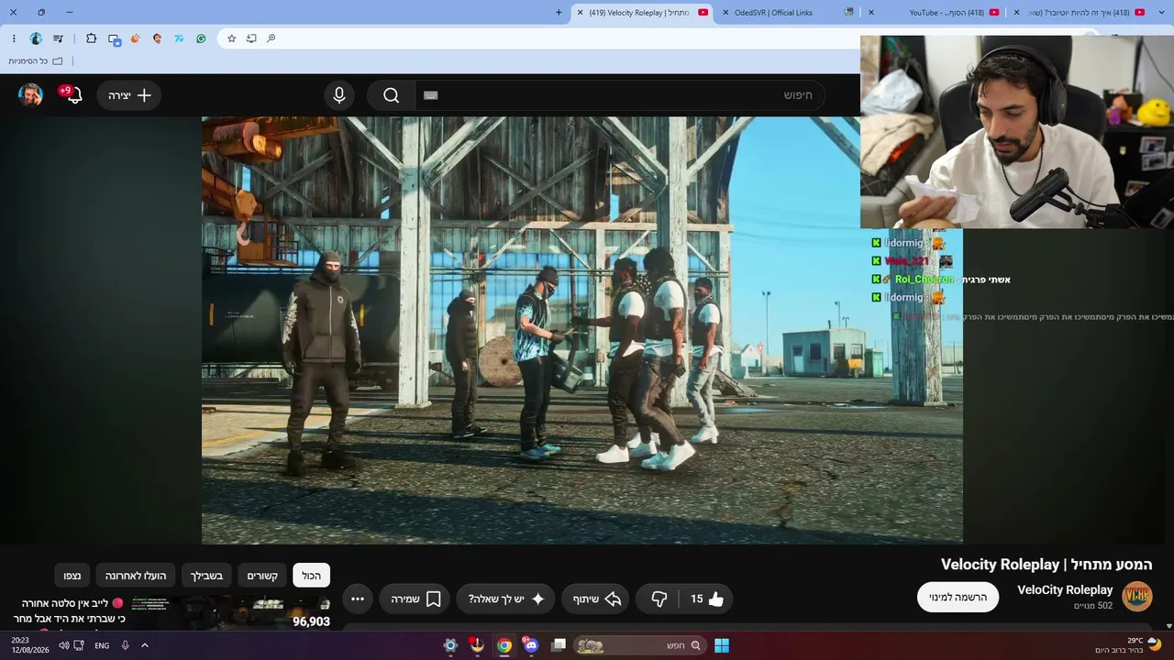Open Chrome from the taskbar

click(x=504, y=645)
